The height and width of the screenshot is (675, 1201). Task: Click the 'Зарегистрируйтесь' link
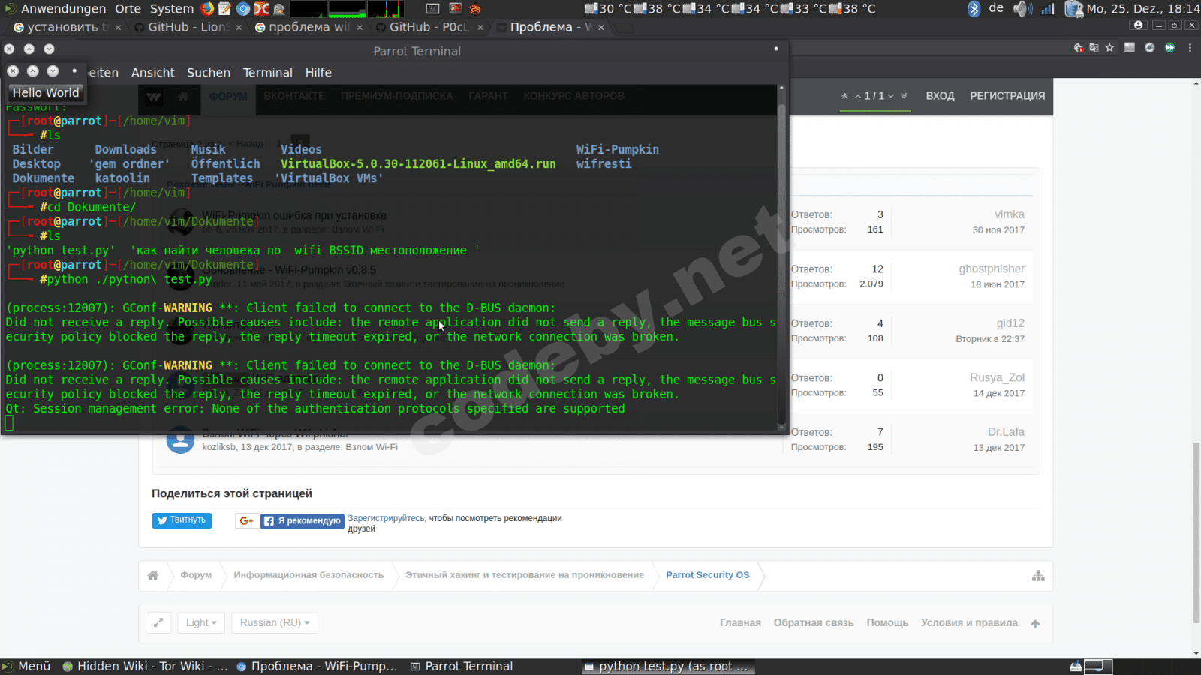[x=386, y=518]
